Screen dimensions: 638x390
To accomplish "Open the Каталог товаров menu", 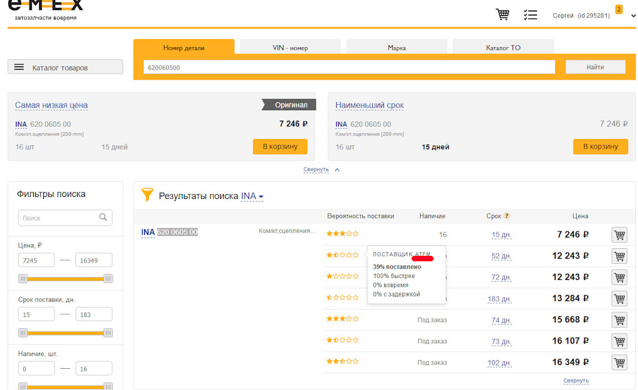I will (65, 67).
